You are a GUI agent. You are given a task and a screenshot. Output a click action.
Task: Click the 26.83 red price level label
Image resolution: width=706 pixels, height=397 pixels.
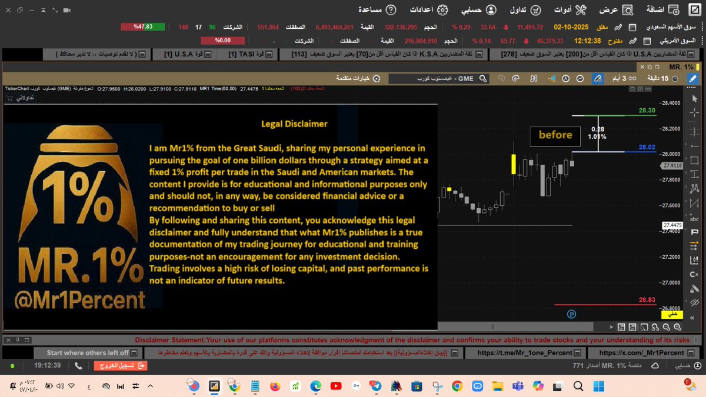click(x=646, y=300)
